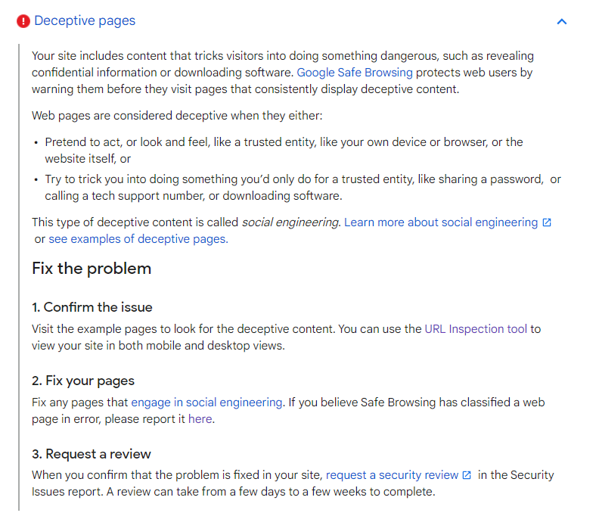Open the Google Safe Browsing link

coord(355,73)
